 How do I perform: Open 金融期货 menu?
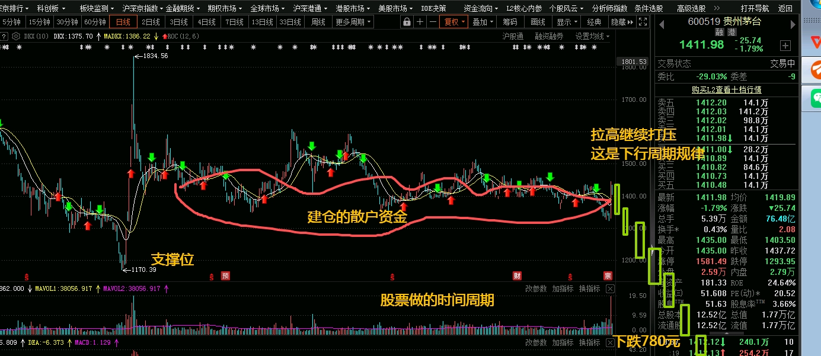(183, 8)
